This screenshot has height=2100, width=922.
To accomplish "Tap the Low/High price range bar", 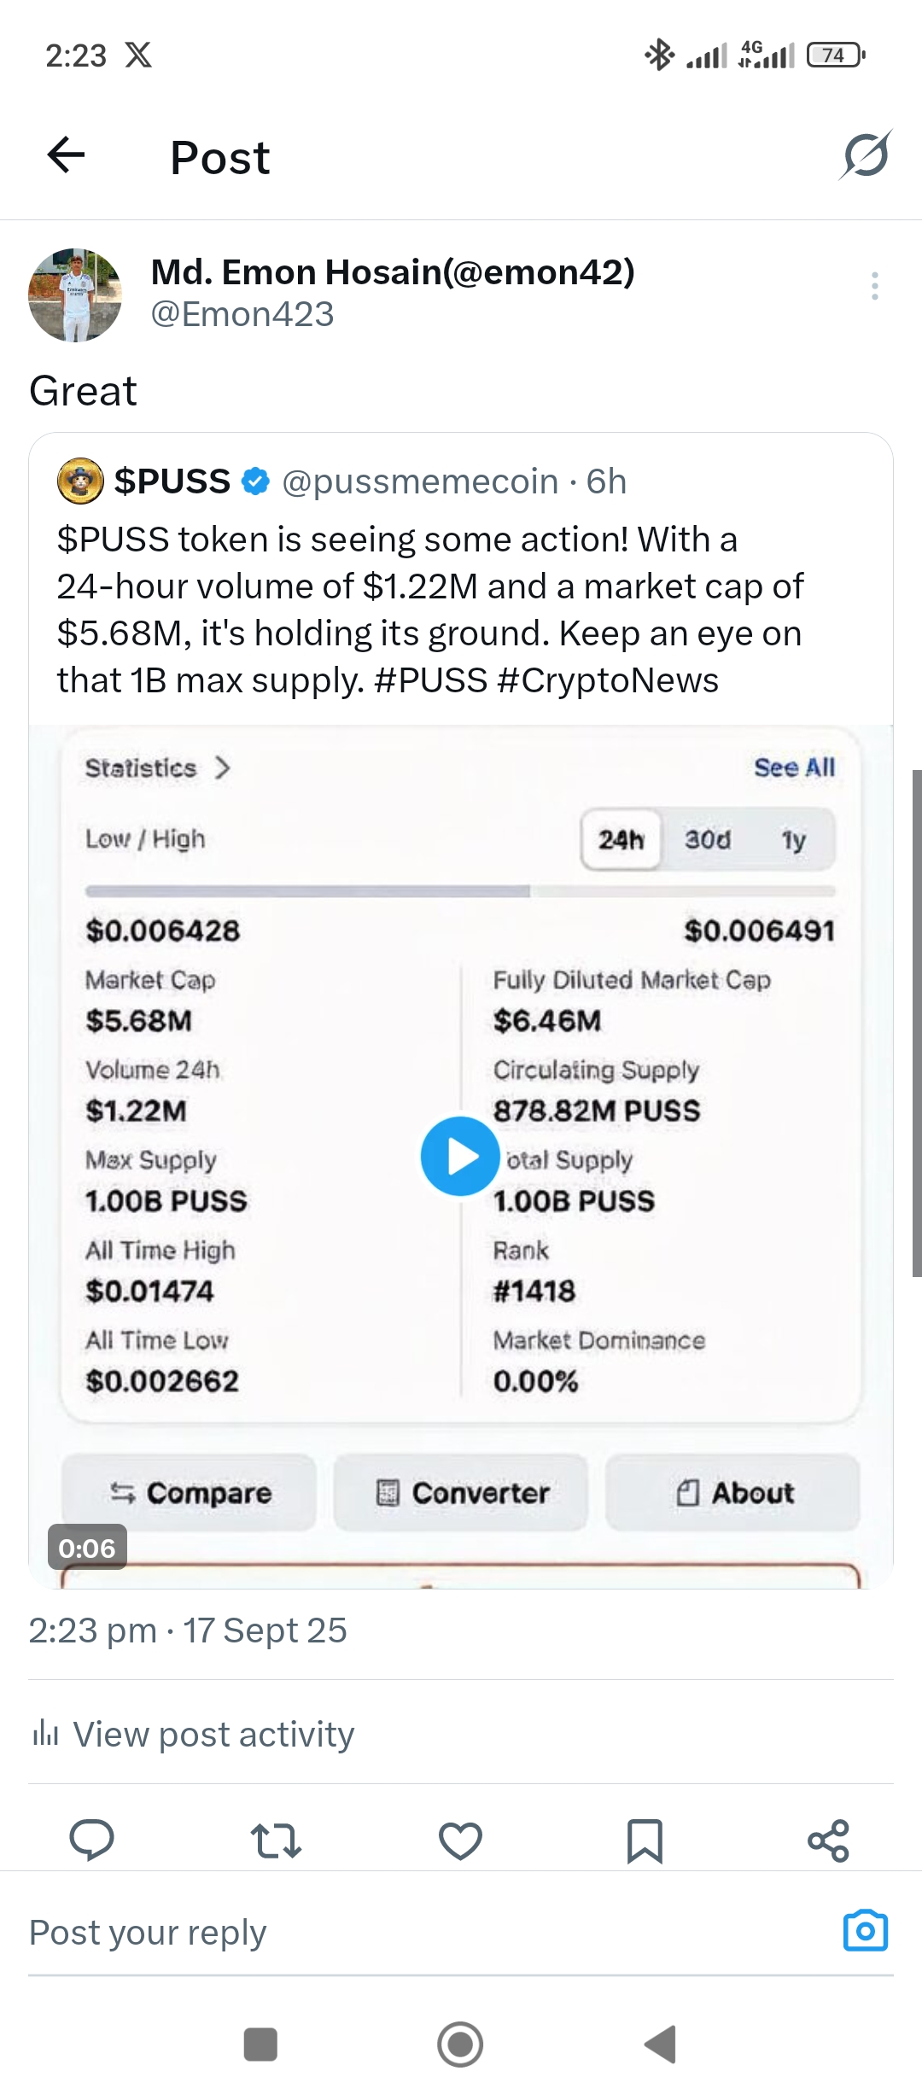I will pyautogui.click(x=460, y=891).
